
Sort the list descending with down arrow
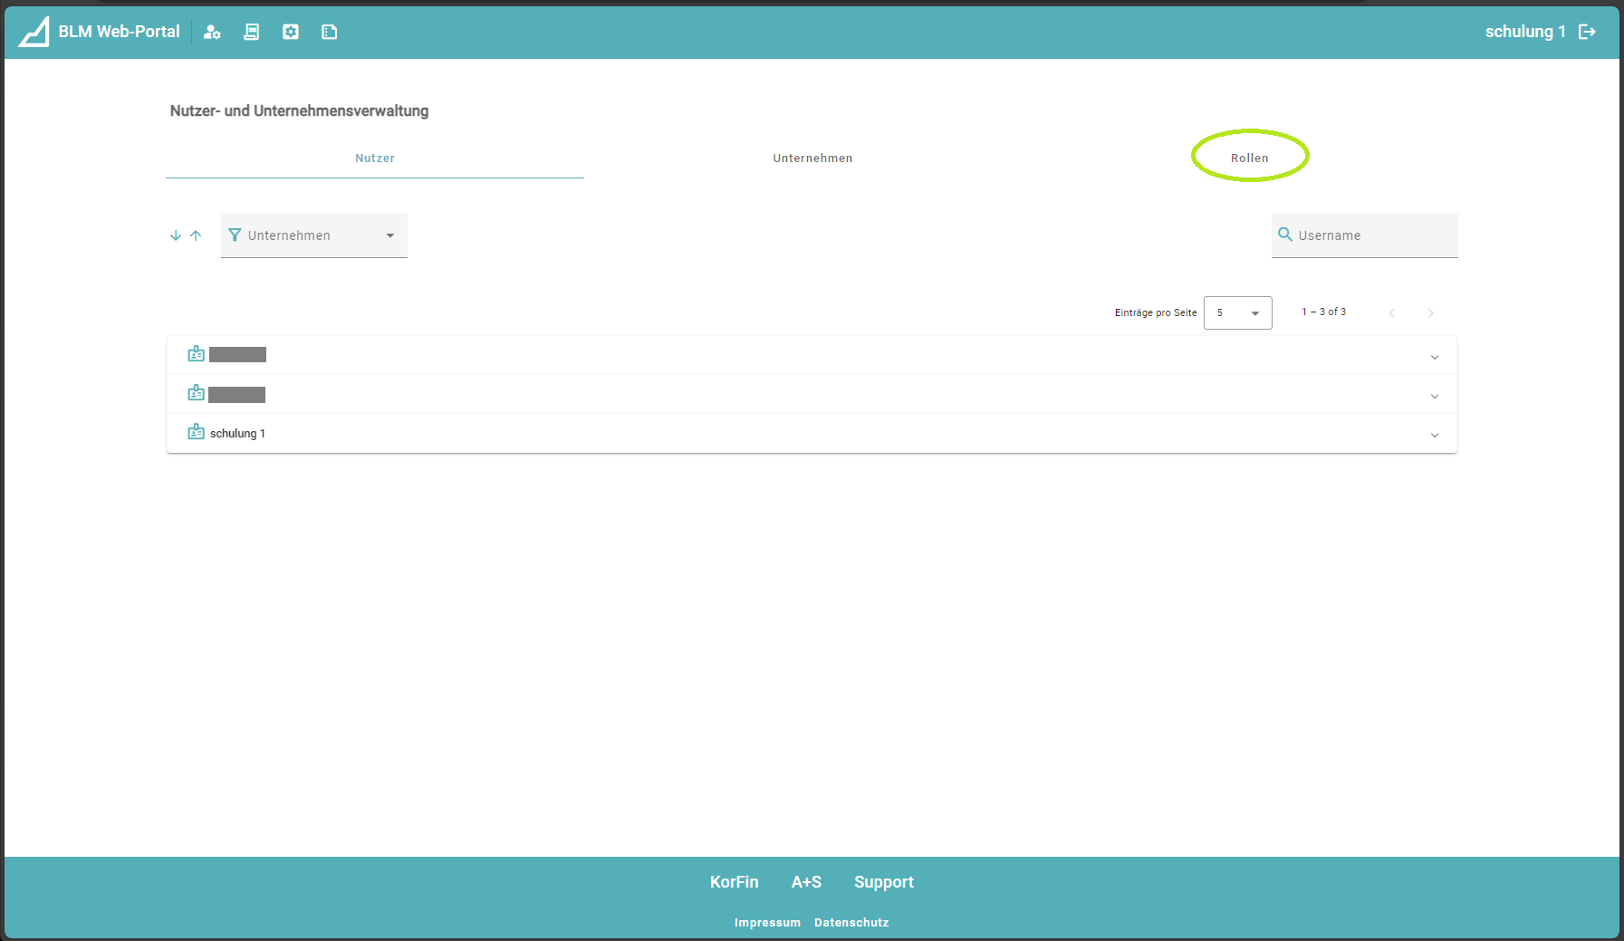[176, 235]
